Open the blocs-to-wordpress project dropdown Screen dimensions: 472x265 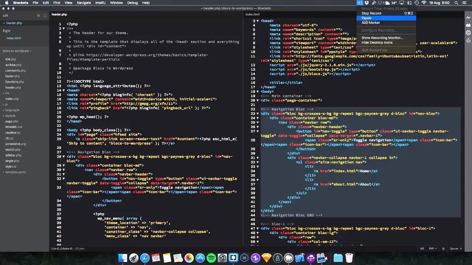pyautogui.click(x=17, y=51)
